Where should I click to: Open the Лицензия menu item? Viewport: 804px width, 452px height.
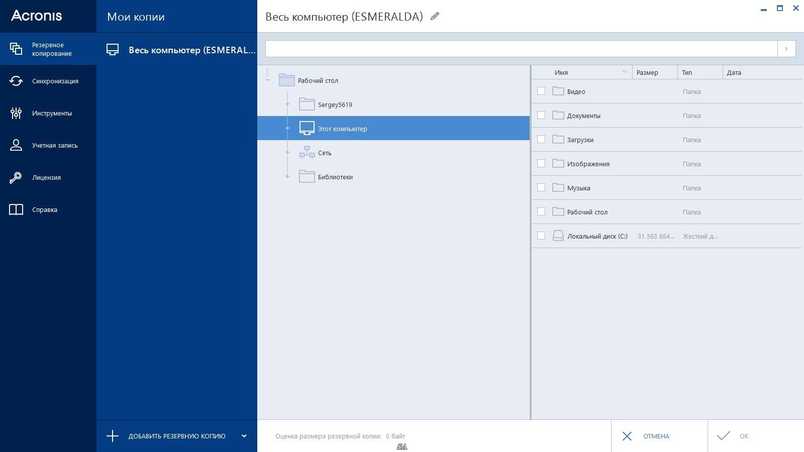tap(48, 177)
